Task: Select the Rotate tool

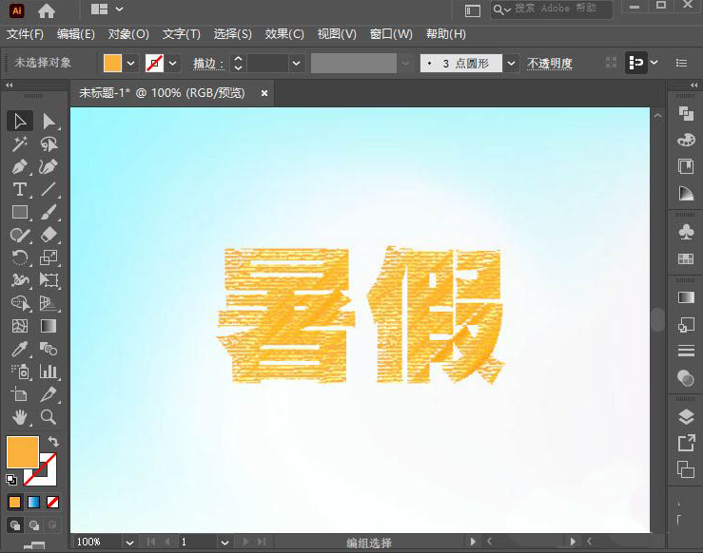Action: click(20, 257)
